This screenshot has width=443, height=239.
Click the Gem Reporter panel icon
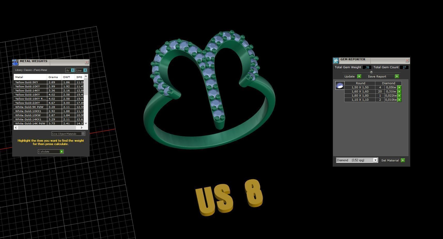click(x=336, y=61)
